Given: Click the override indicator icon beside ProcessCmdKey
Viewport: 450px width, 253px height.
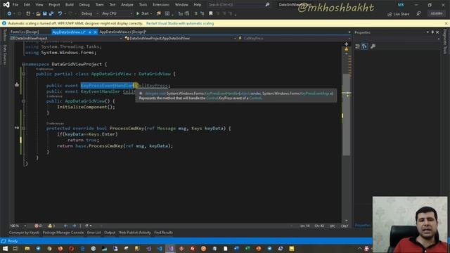Looking at the screenshot, I should pyautogui.click(x=17, y=128).
